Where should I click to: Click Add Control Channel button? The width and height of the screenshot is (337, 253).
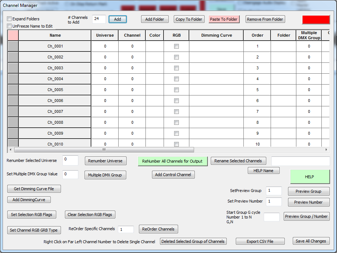click(173, 175)
